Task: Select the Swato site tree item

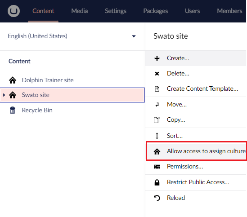Action: click(72, 95)
